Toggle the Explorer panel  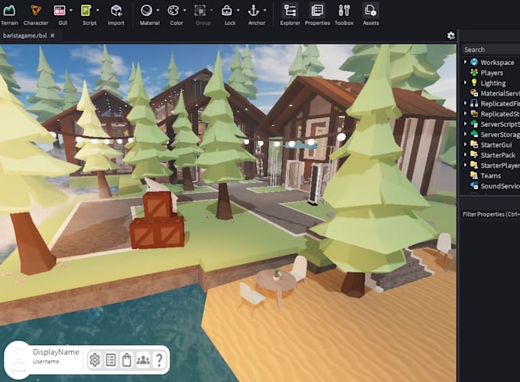(x=290, y=15)
